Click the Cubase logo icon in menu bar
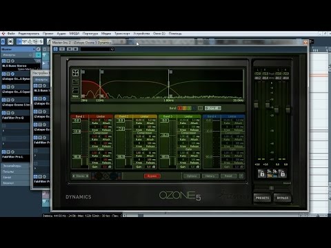331x248 pixels. 3,34
